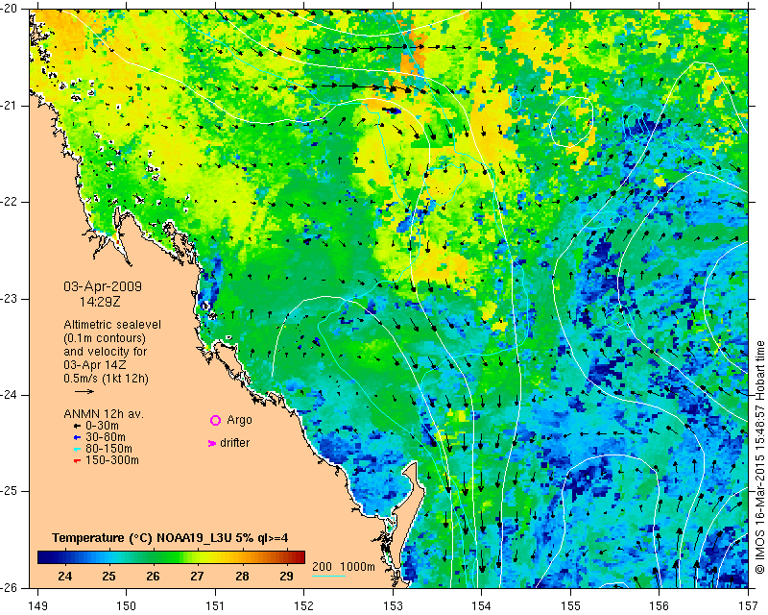Click the '80-150m' depth label

[108, 449]
